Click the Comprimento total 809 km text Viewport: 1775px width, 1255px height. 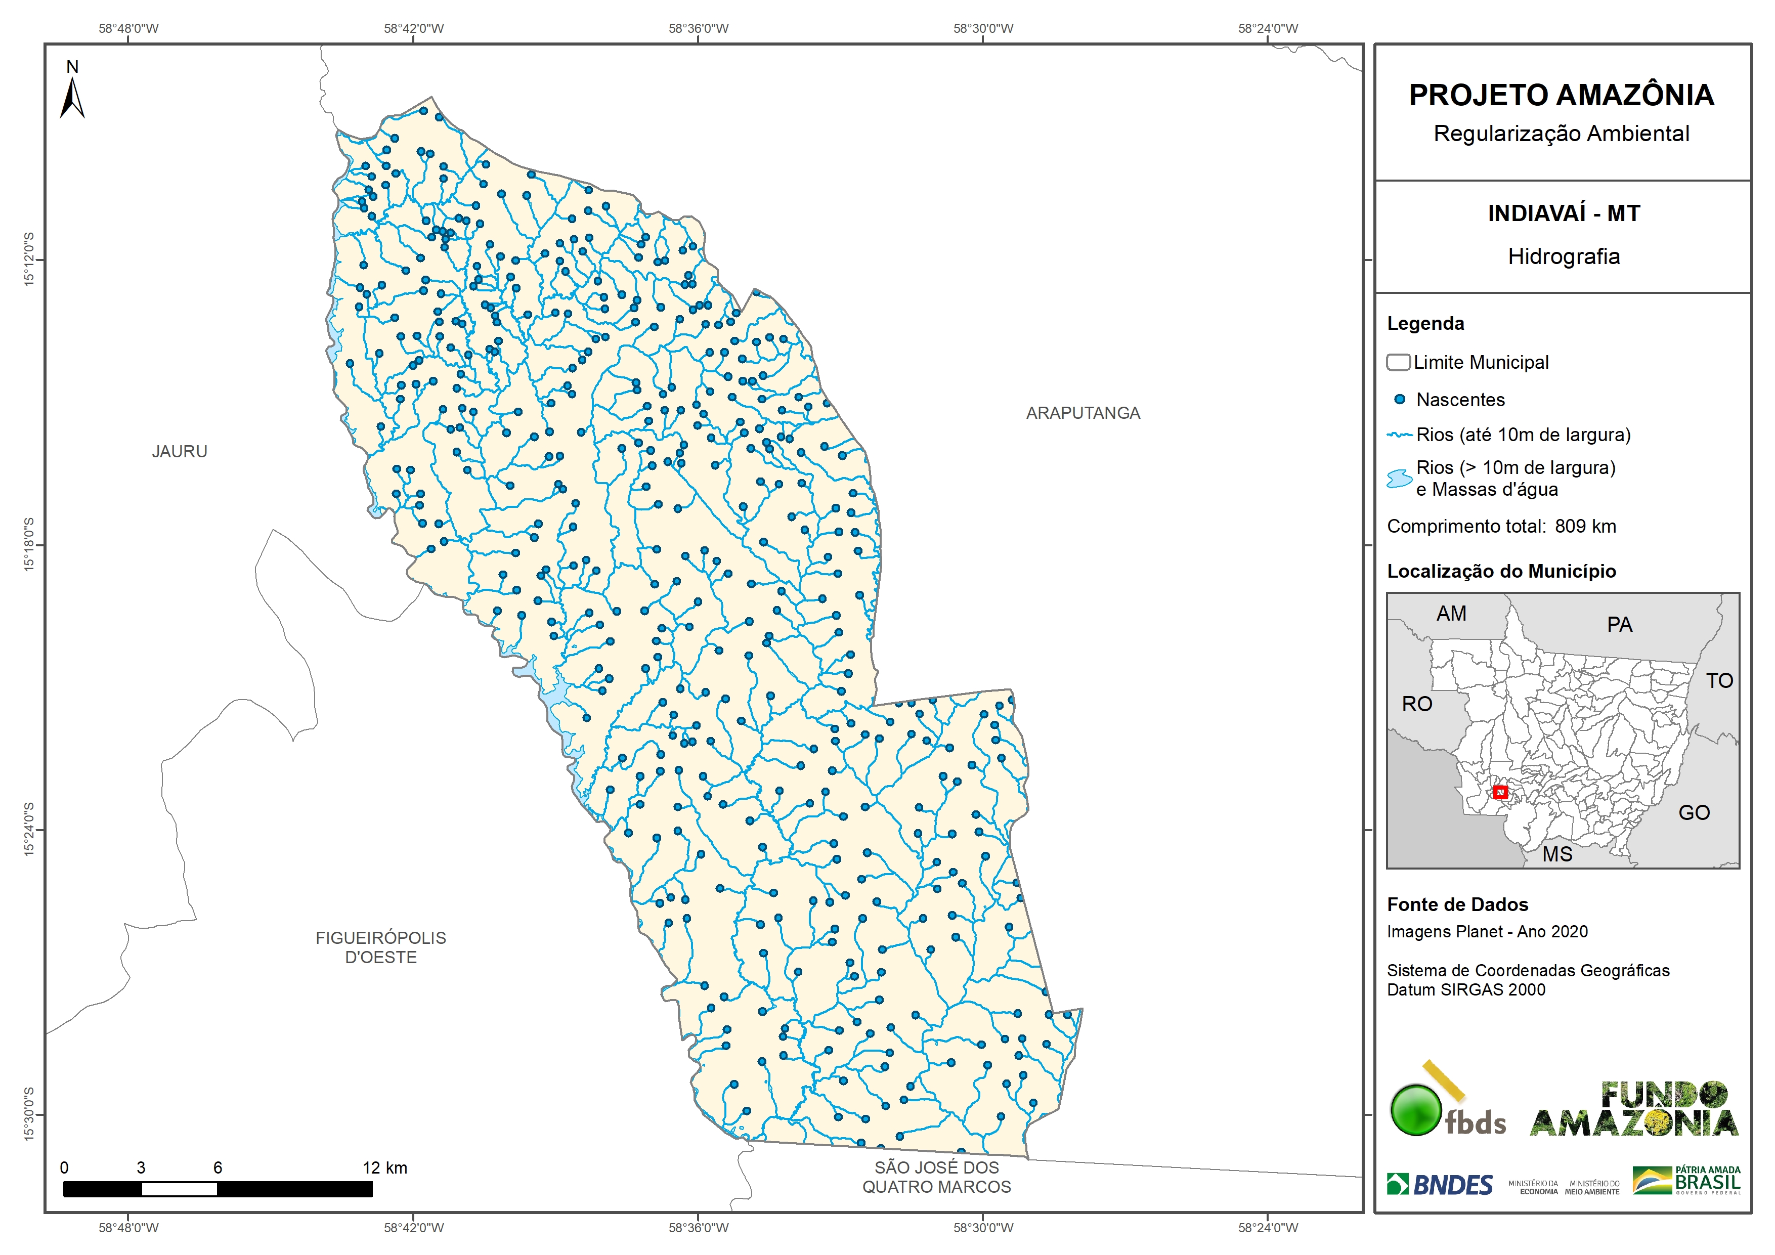click(1500, 527)
